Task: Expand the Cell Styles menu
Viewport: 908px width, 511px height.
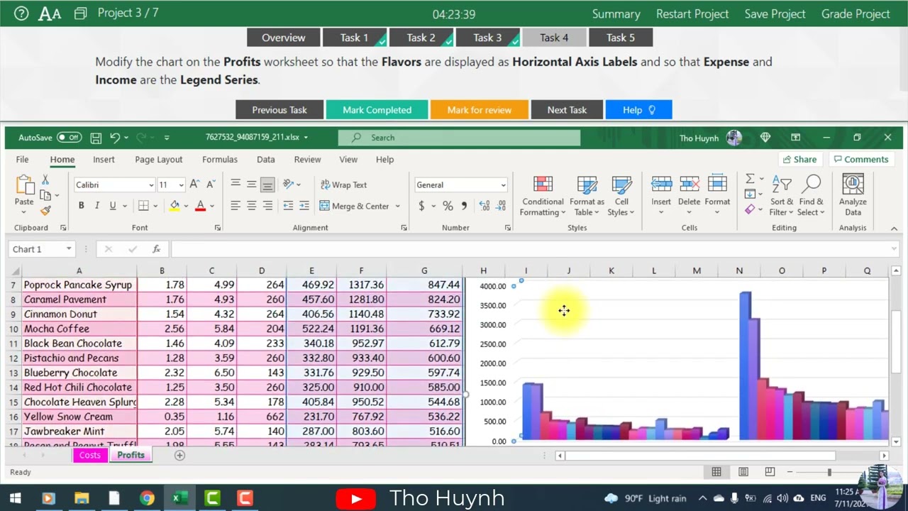Action: [x=621, y=197]
